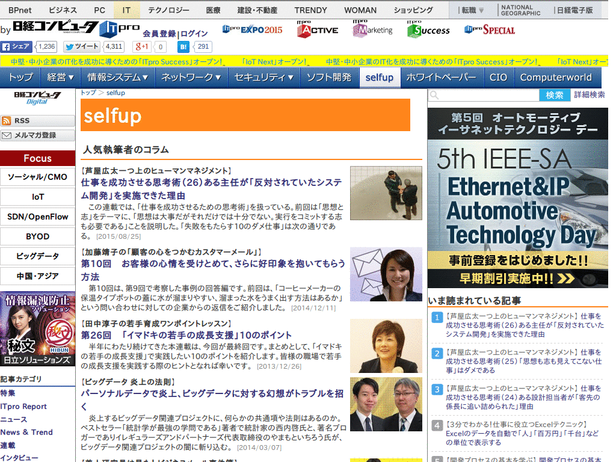
Task: Switch to the selfup navigation tab
Action: pyautogui.click(x=380, y=78)
